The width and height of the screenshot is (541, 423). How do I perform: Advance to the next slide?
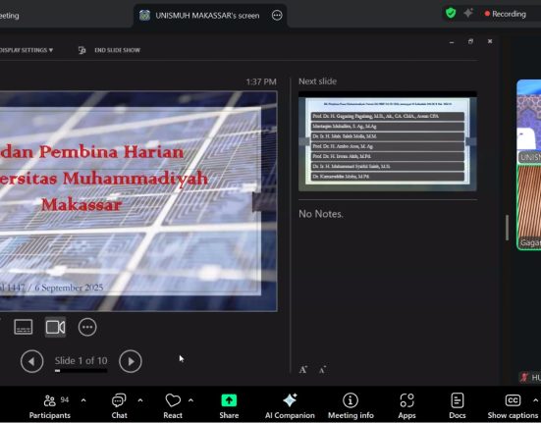pyautogui.click(x=131, y=361)
